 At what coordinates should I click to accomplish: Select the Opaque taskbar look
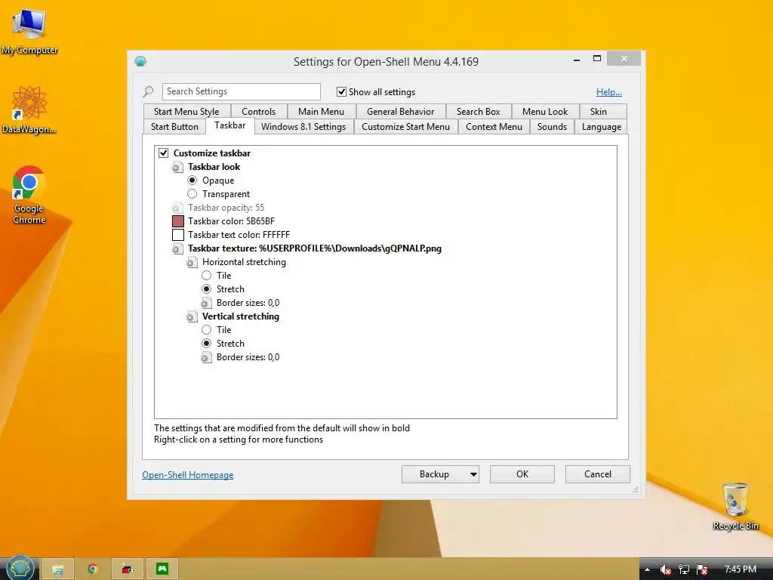(x=192, y=180)
